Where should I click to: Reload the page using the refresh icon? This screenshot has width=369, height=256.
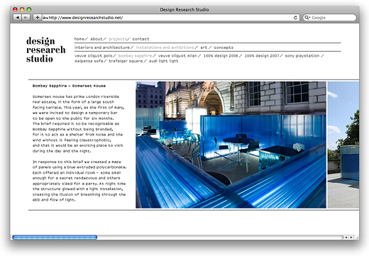click(295, 18)
